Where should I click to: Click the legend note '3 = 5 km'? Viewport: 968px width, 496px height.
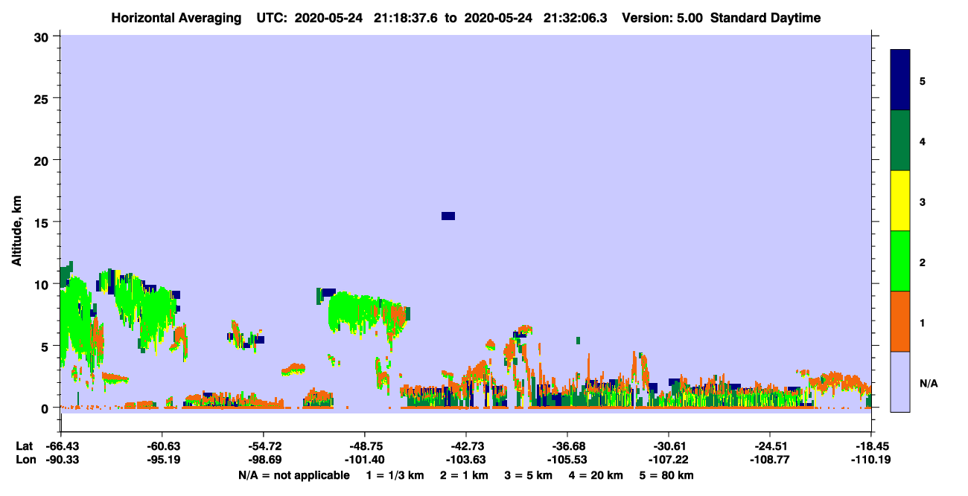click(529, 475)
